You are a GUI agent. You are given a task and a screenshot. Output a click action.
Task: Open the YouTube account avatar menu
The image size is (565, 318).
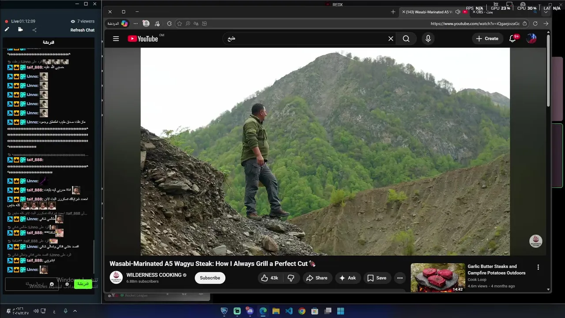pyautogui.click(x=532, y=38)
